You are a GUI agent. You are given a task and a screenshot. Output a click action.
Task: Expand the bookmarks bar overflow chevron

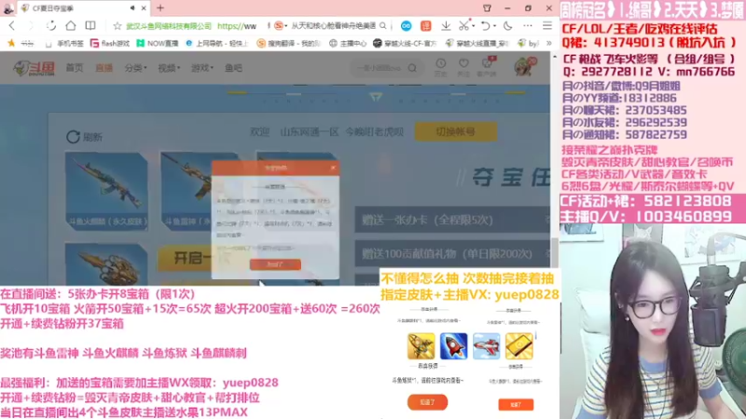[548, 43]
